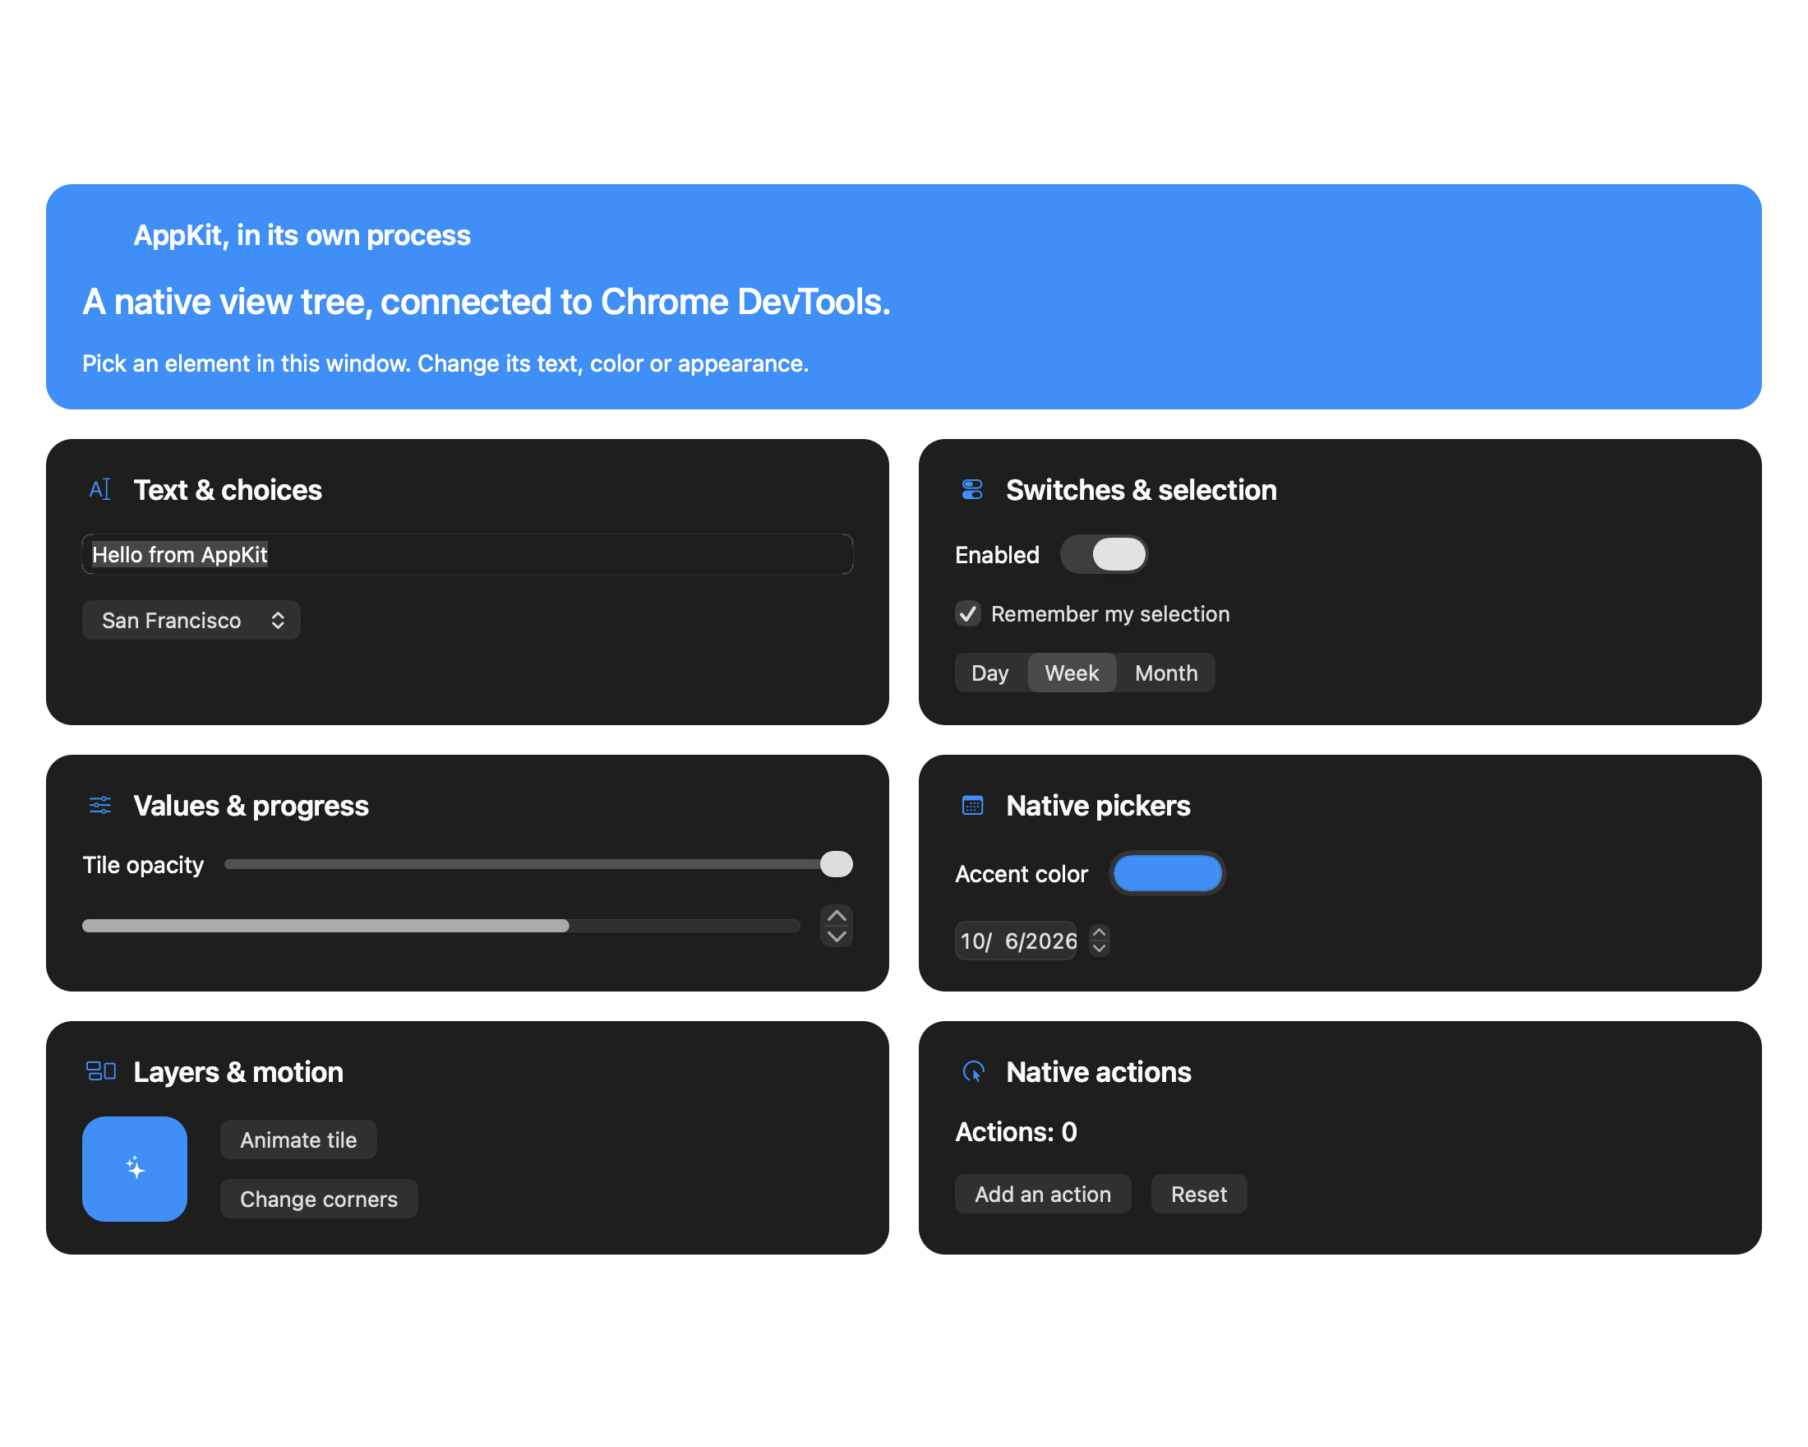Open the Accent color well
The width and height of the screenshot is (1808, 1447).
point(1167,873)
